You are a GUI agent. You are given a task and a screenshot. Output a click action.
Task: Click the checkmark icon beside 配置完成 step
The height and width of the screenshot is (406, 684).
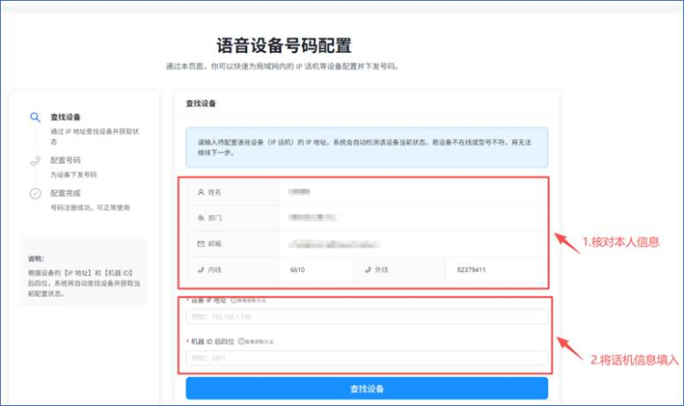click(x=35, y=193)
